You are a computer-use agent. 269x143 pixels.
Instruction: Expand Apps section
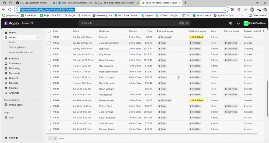click(37, 113)
